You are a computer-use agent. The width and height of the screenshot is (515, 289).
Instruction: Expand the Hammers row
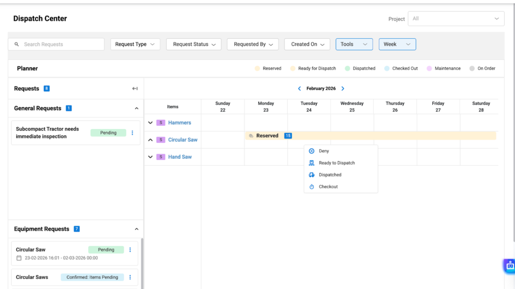click(x=150, y=123)
